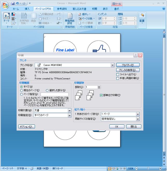Click the 部数 copies spinner arrows
Screen dimensions: 167x171
[99, 87]
